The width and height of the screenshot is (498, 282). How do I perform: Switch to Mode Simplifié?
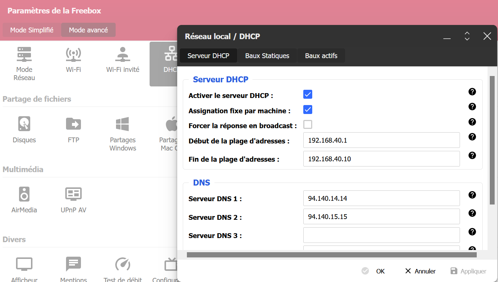pos(32,30)
